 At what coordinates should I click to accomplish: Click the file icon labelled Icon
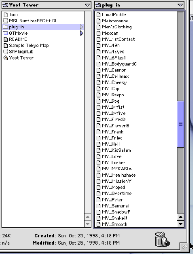coord(6,14)
